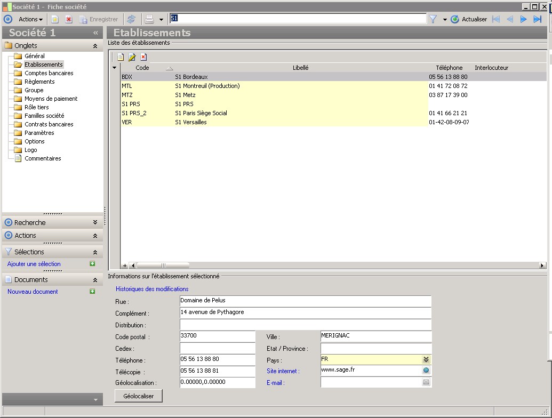Click the print icon in the toolbar
The width and height of the screenshot is (552, 418).
pyautogui.click(x=150, y=19)
